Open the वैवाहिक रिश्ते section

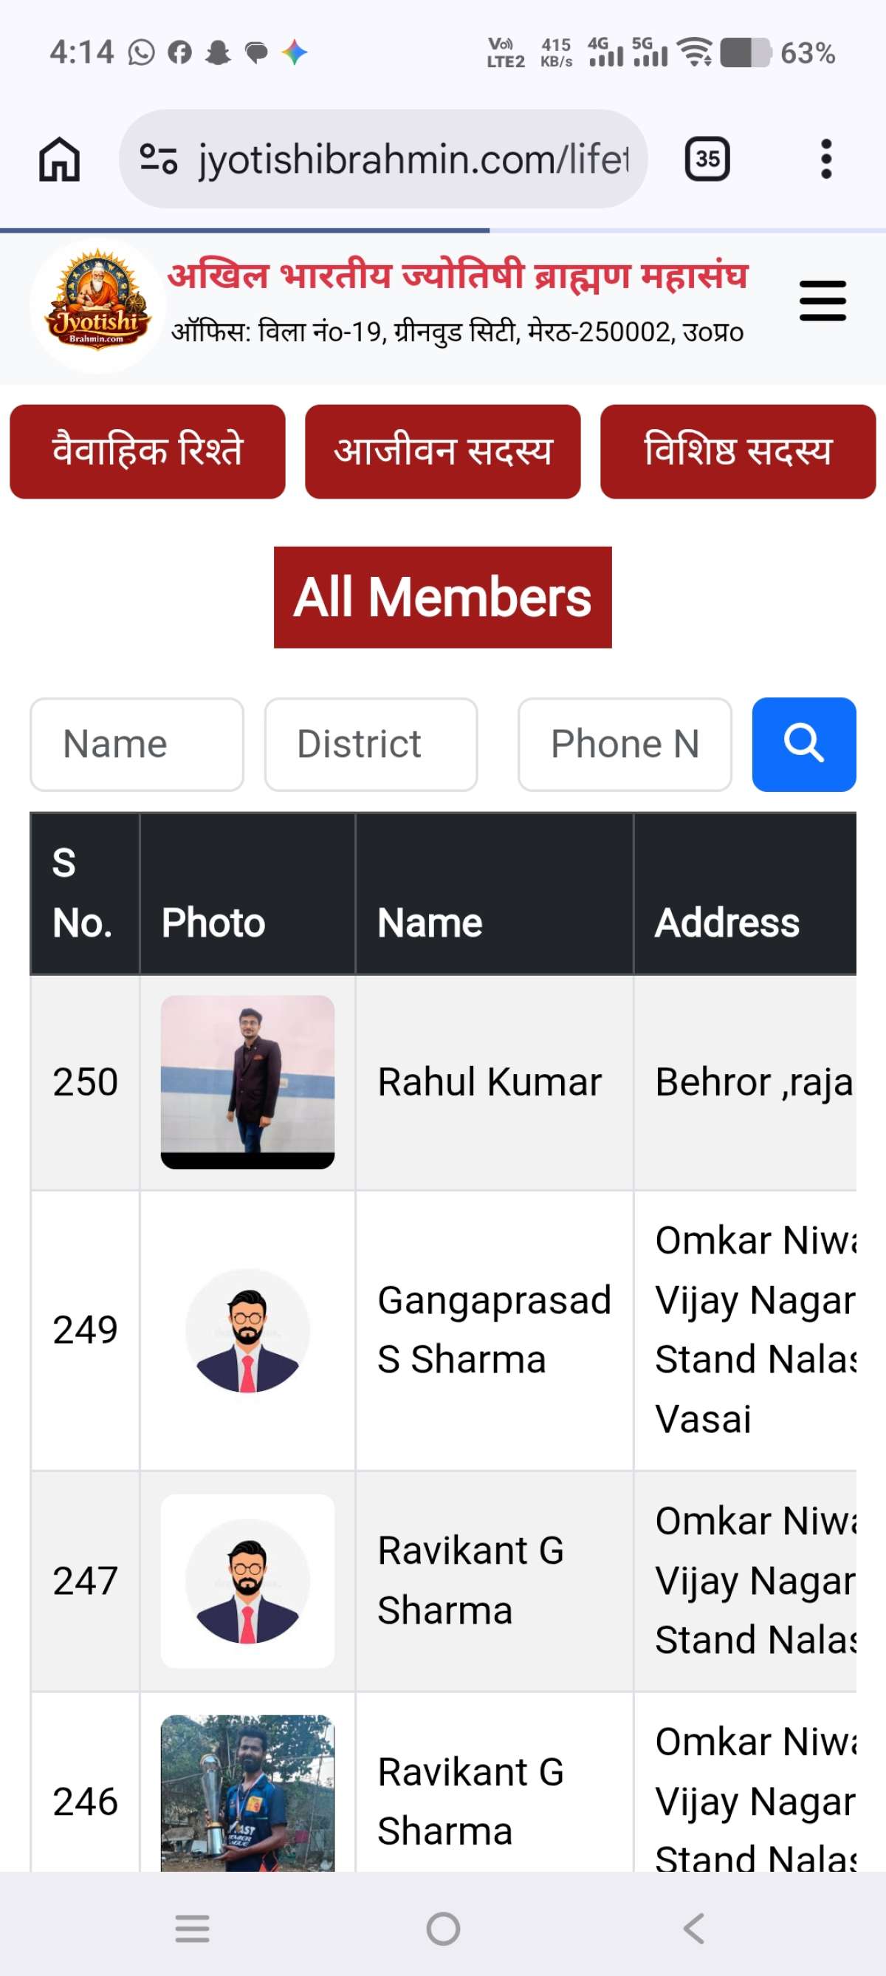coord(147,451)
